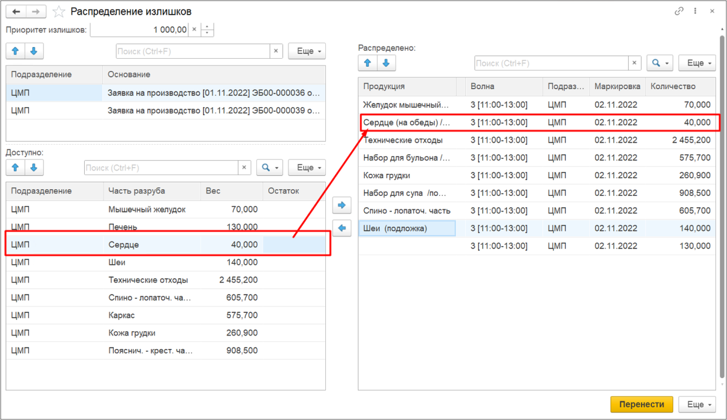727x420 pixels.
Task: Click the back navigation arrow
Action: click(x=18, y=12)
